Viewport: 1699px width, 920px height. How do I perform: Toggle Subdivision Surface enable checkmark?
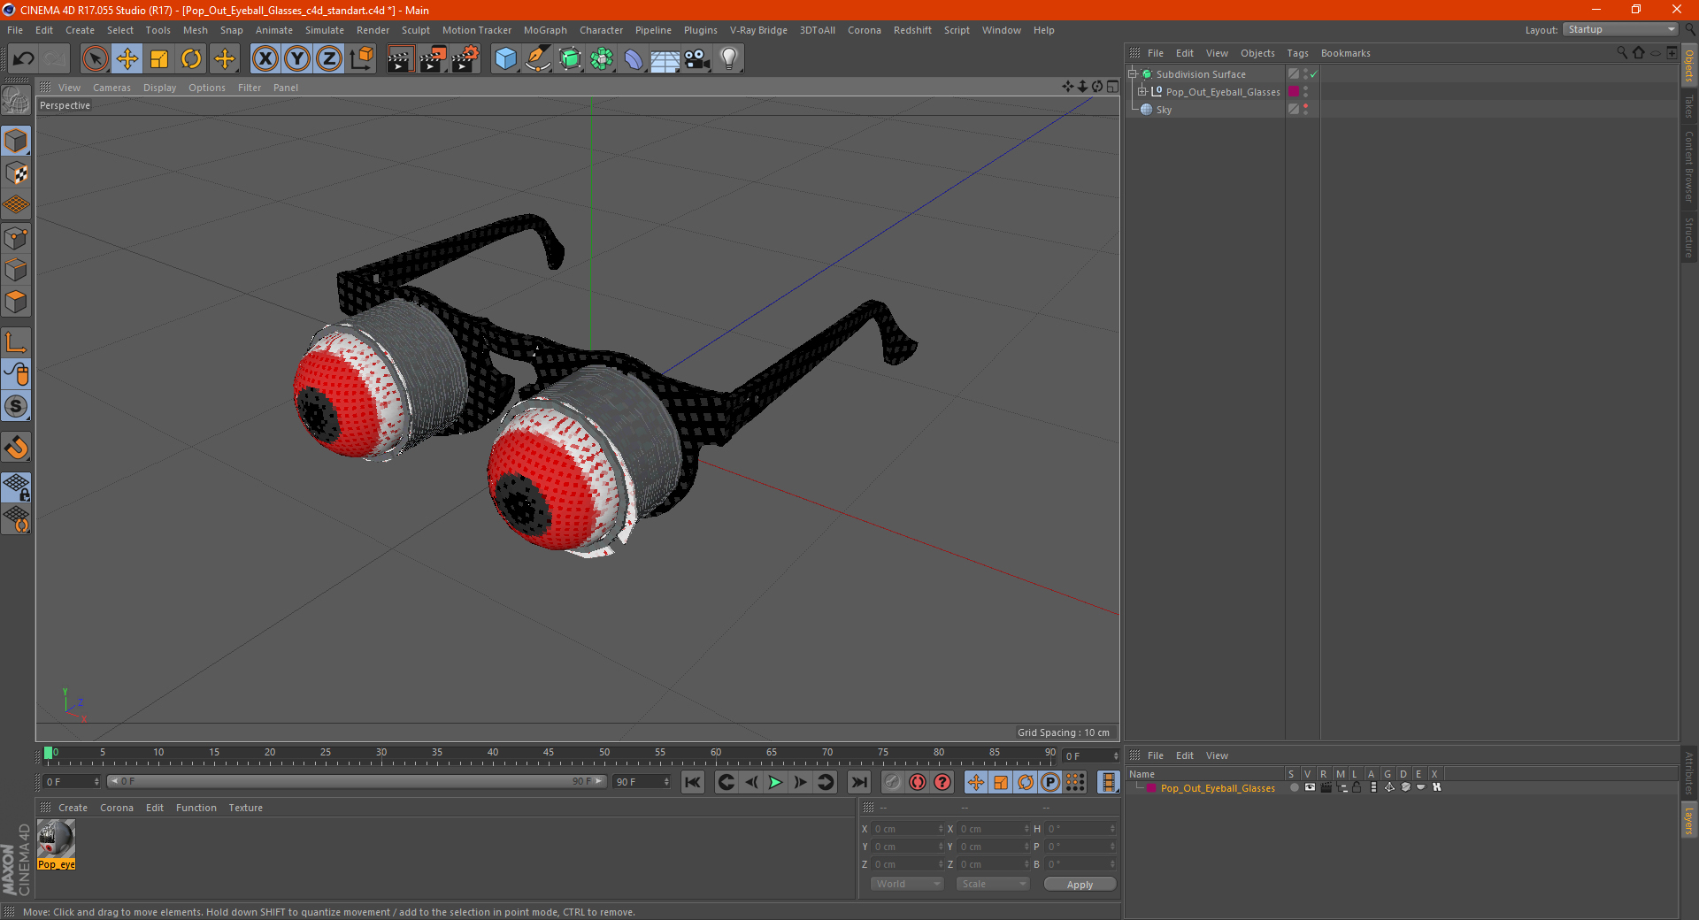(1314, 74)
